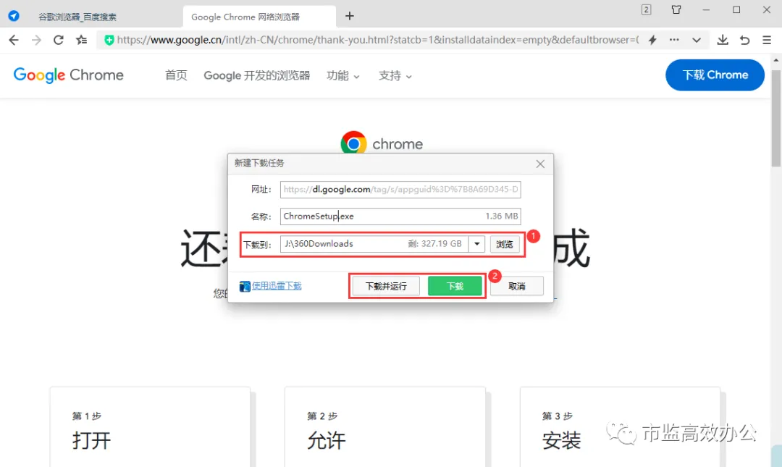Click the Xunlei icon beside 使用迅雷下载
The height and width of the screenshot is (467, 782).
245,286
